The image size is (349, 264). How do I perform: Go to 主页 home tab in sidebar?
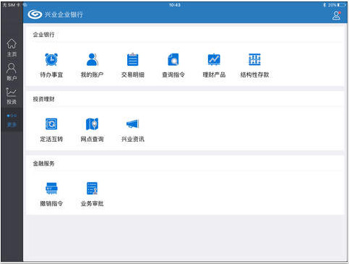[12, 48]
